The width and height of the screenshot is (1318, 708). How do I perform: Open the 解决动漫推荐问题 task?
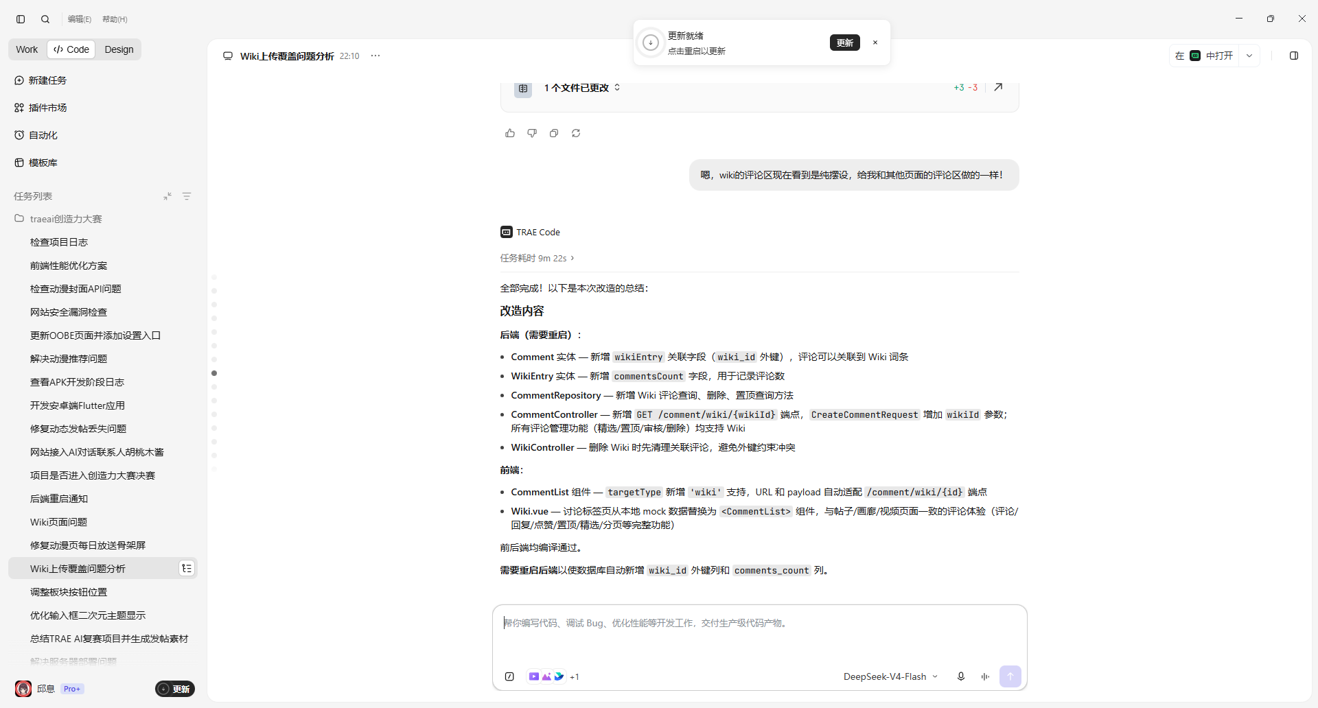pyautogui.click(x=103, y=359)
